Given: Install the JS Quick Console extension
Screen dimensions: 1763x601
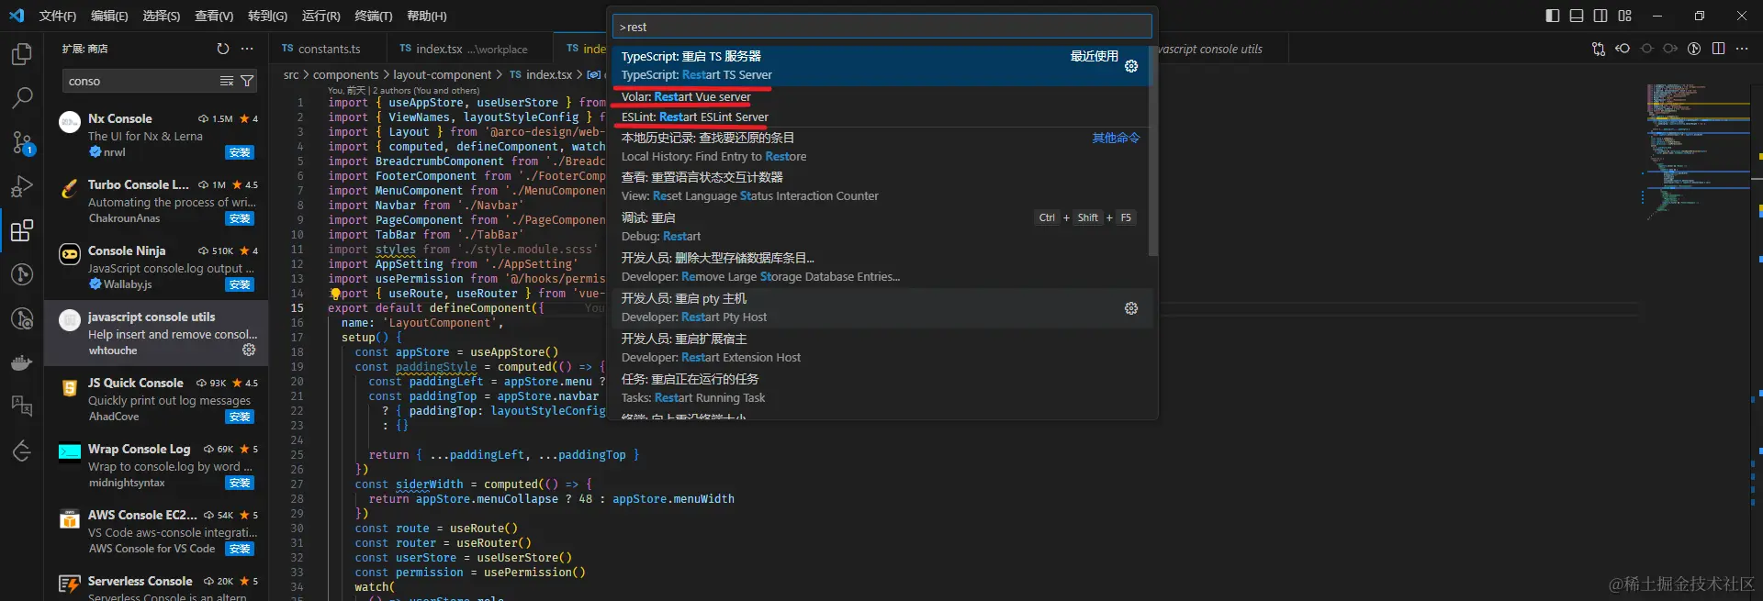Looking at the screenshot, I should click(240, 417).
